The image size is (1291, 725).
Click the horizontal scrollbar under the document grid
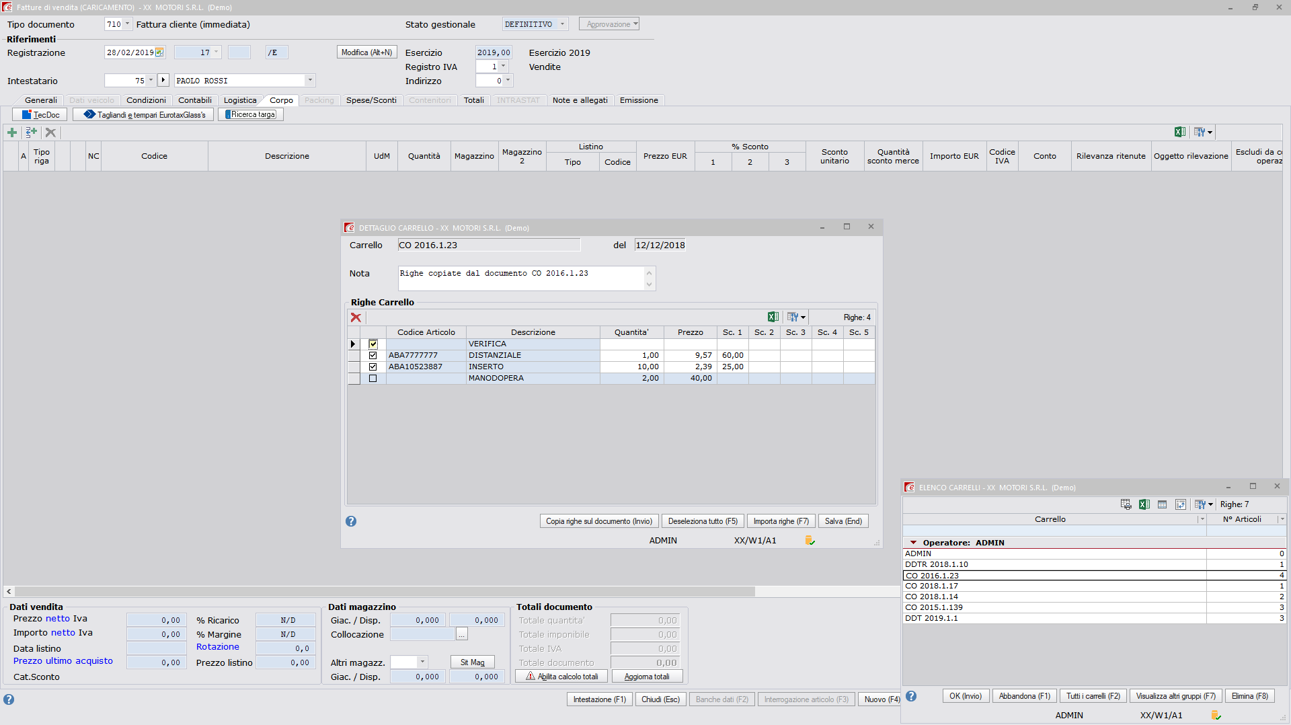(x=383, y=592)
